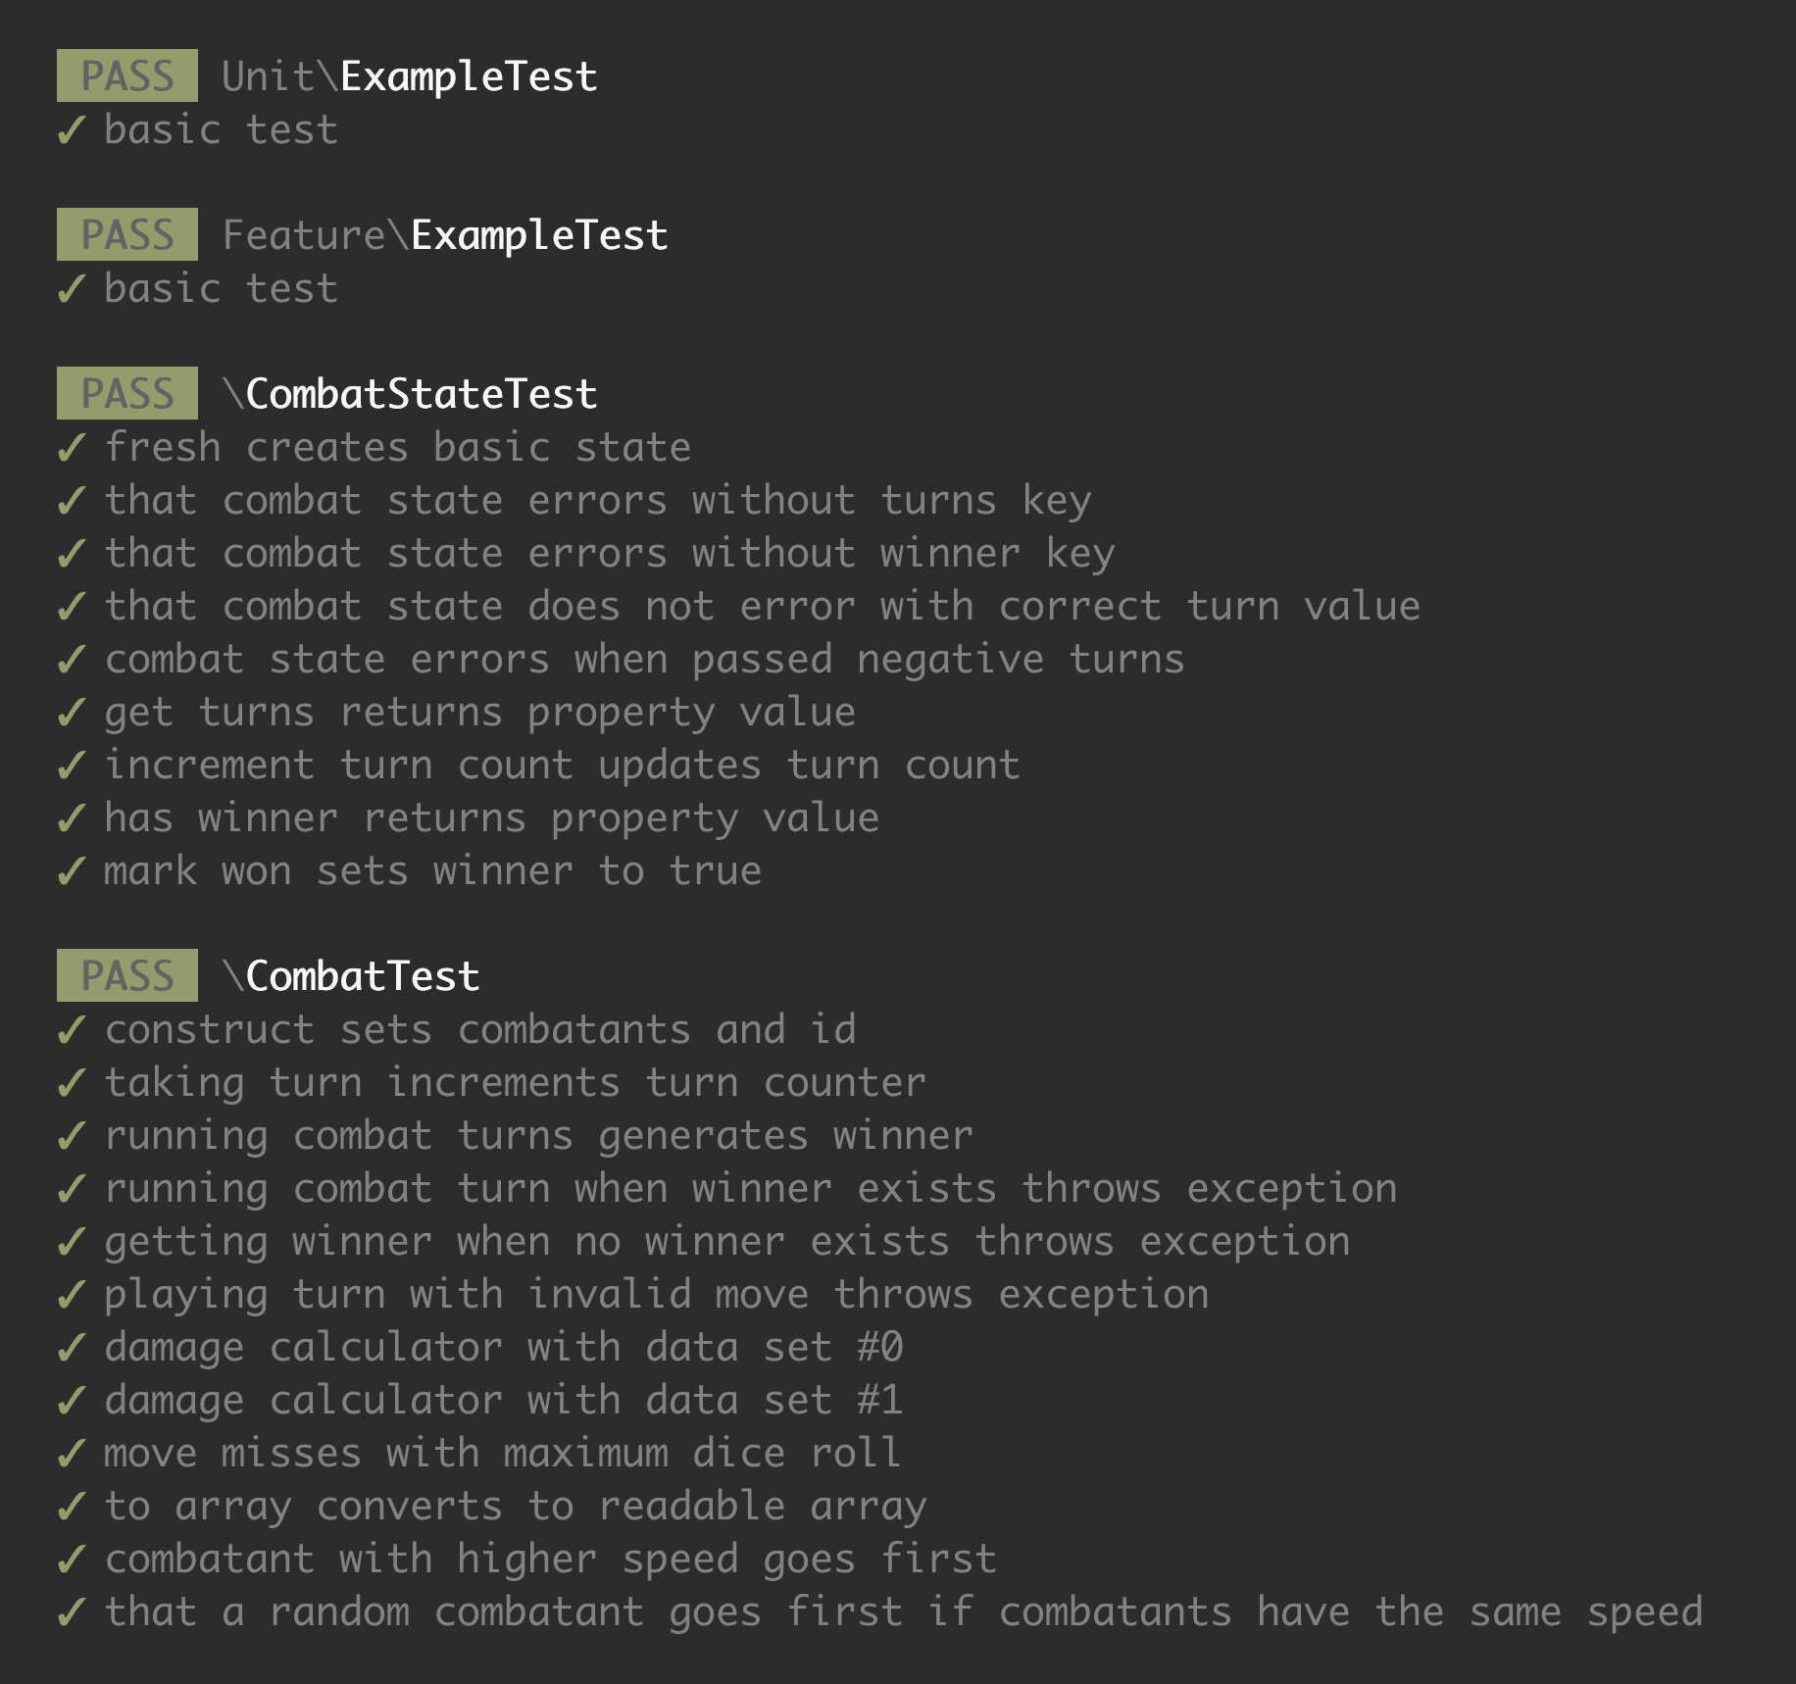Screen dimensions: 1796x1684
Task: Select 'combat state errors when passed negative turns'
Action: pyautogui.click(x=644, y=660)
